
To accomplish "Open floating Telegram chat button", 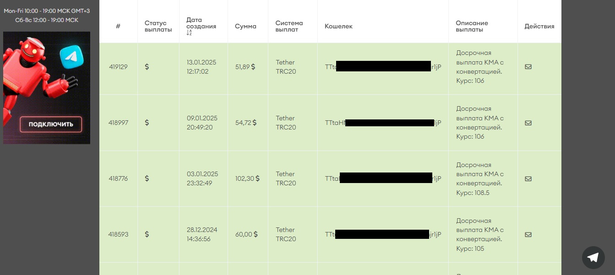I will (x=593, y=257).
